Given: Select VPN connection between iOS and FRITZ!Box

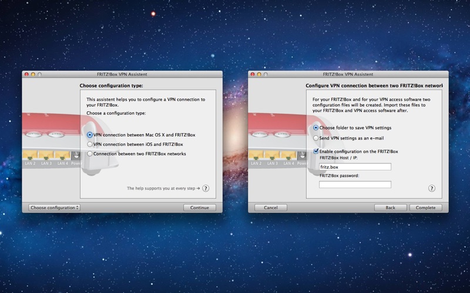Looking at the screenshot, I should pyautogui.click(x=89, y=144).
